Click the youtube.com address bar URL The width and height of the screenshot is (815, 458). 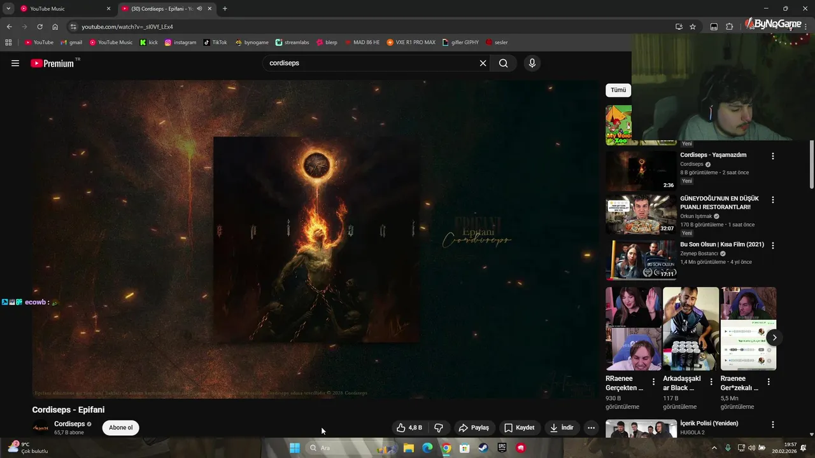point(127,27)
